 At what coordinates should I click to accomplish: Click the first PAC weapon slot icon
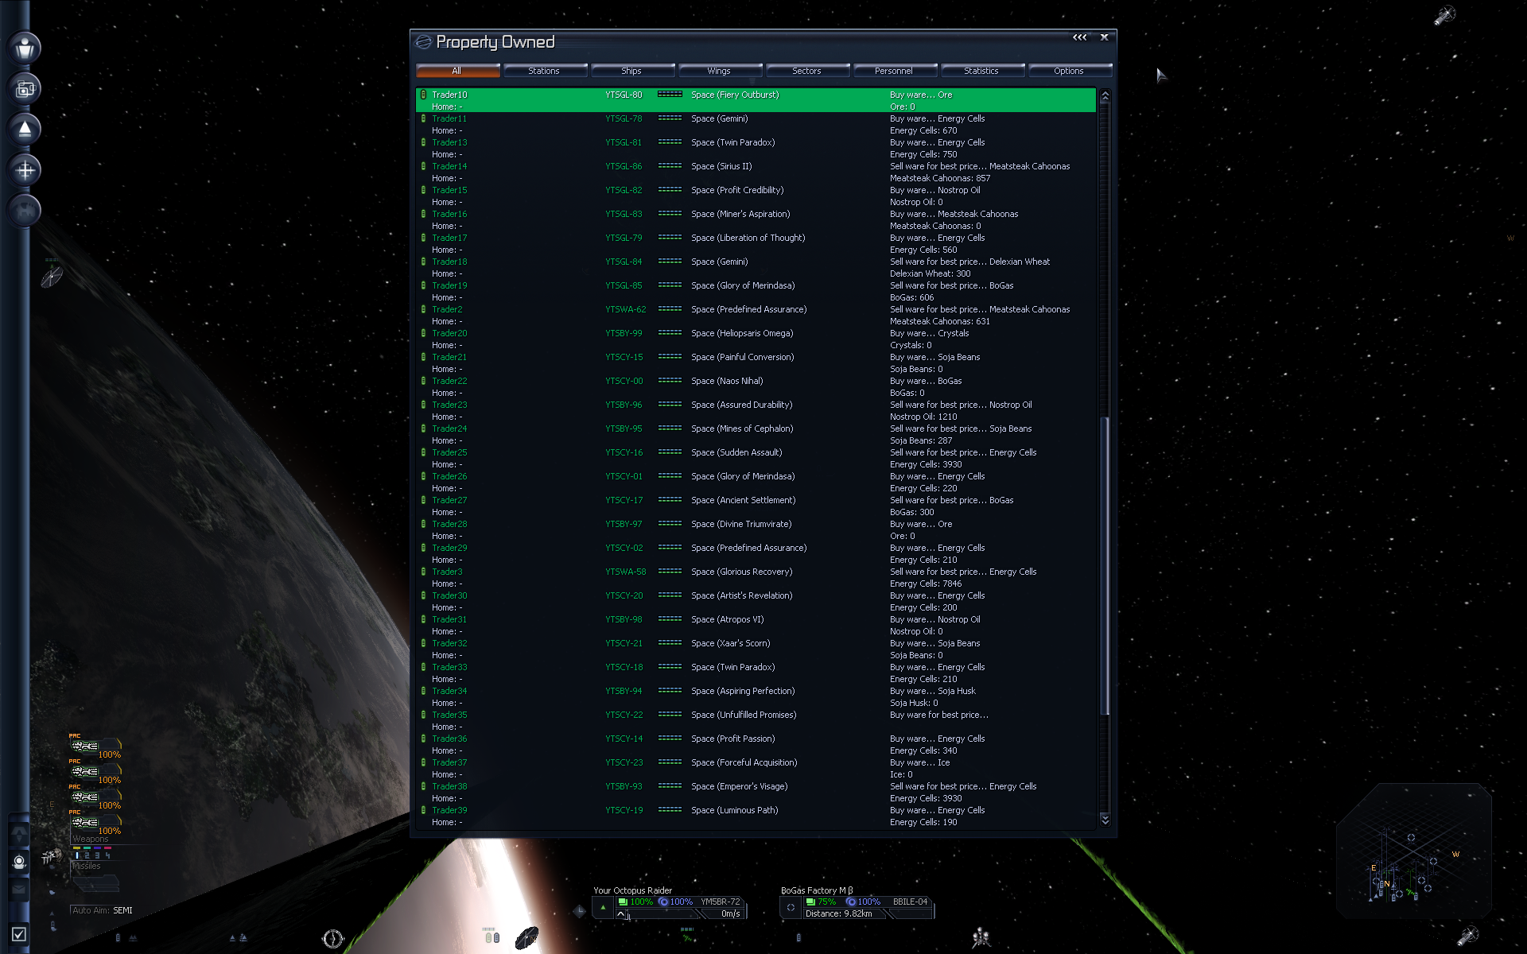tap(84, 746)
